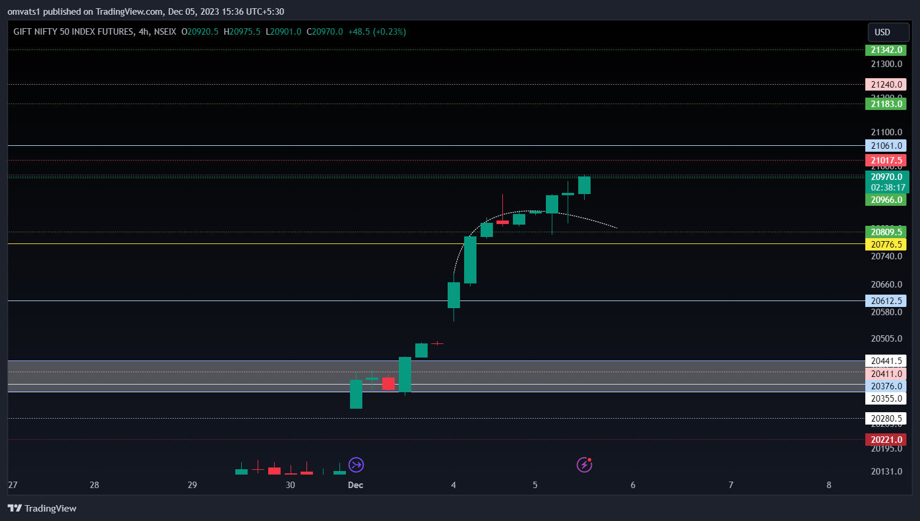Click the 20221.0 red price label
The image size is (920, 521).
(886, 440)
